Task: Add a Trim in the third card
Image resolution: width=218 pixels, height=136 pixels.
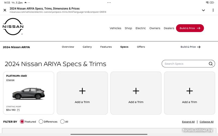Action: (136, 93)
